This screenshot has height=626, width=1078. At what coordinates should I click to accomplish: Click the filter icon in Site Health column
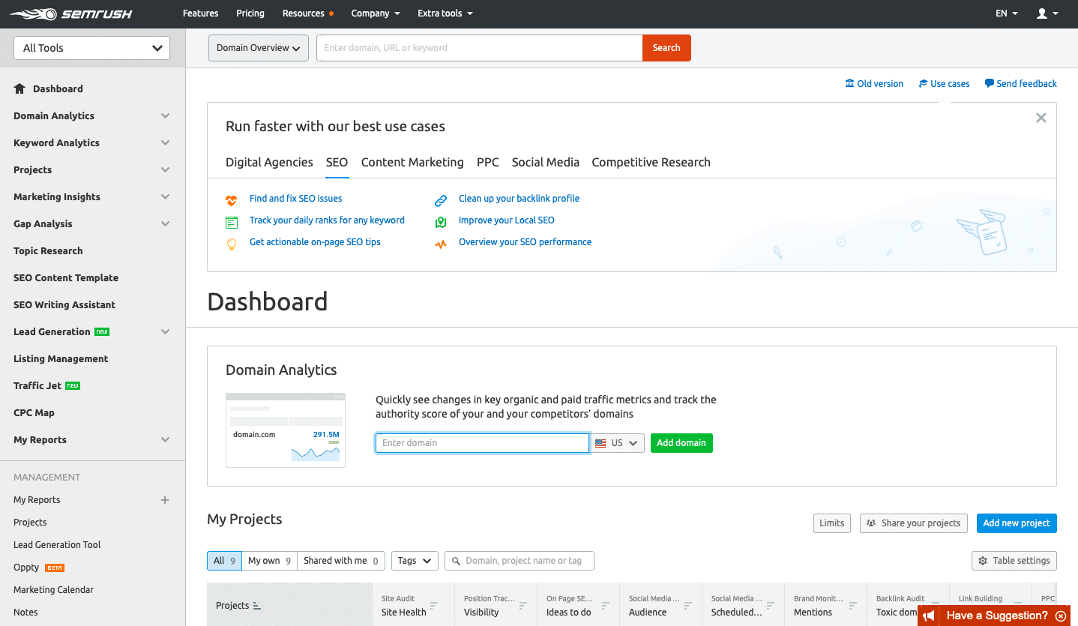point(434,606)
